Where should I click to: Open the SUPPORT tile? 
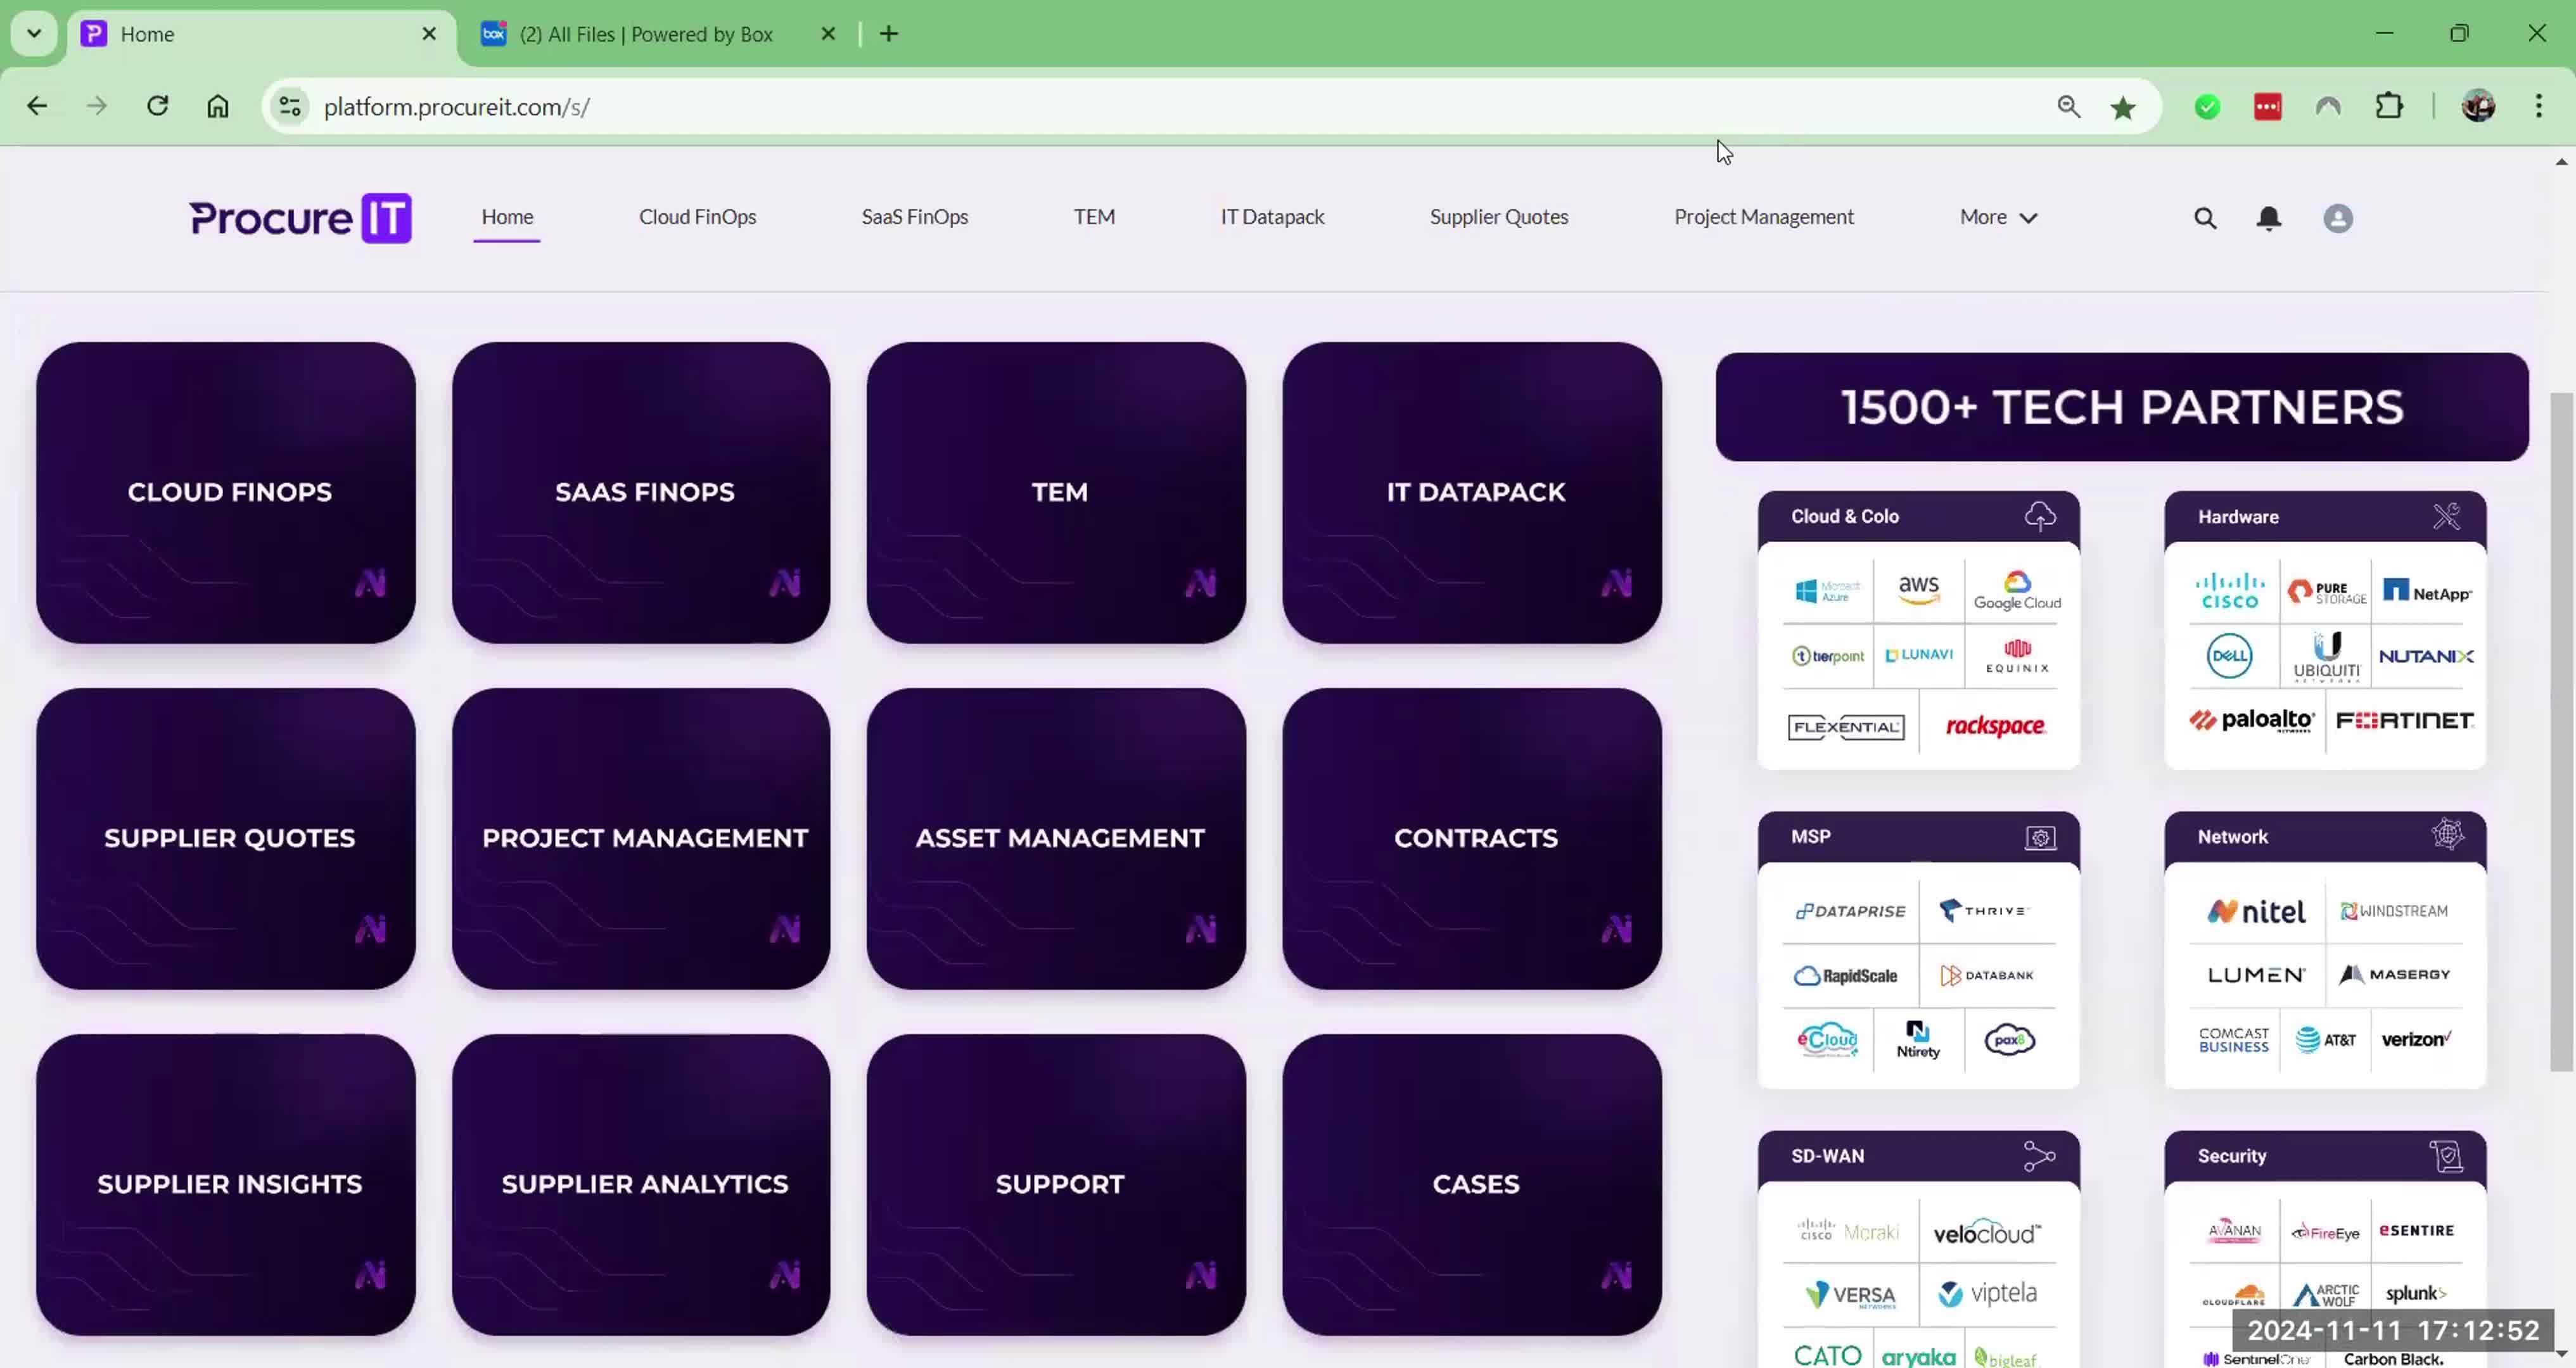point(1056,1184)
